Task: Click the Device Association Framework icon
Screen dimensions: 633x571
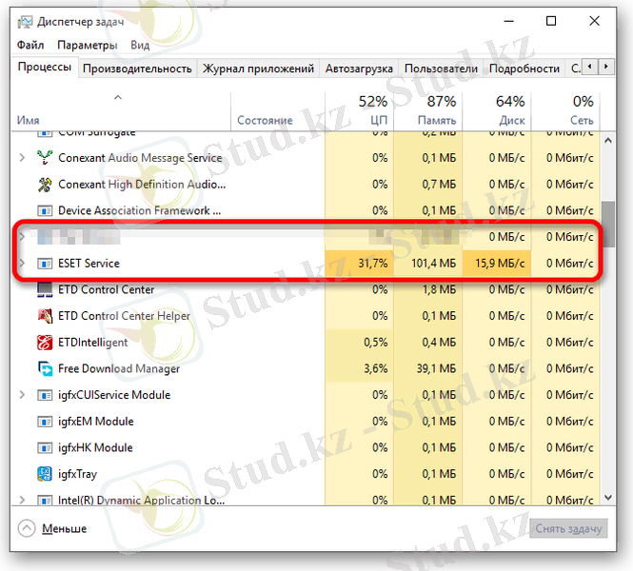Action: (45, 210)
